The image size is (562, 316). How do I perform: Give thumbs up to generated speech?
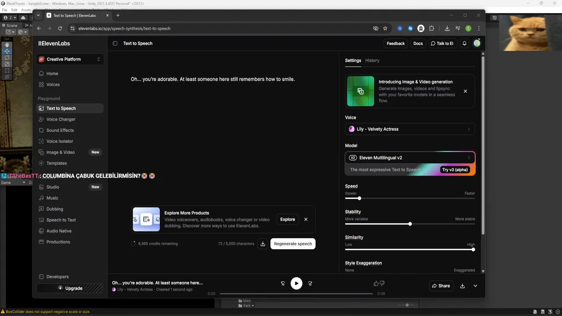(x=376, y=284)
